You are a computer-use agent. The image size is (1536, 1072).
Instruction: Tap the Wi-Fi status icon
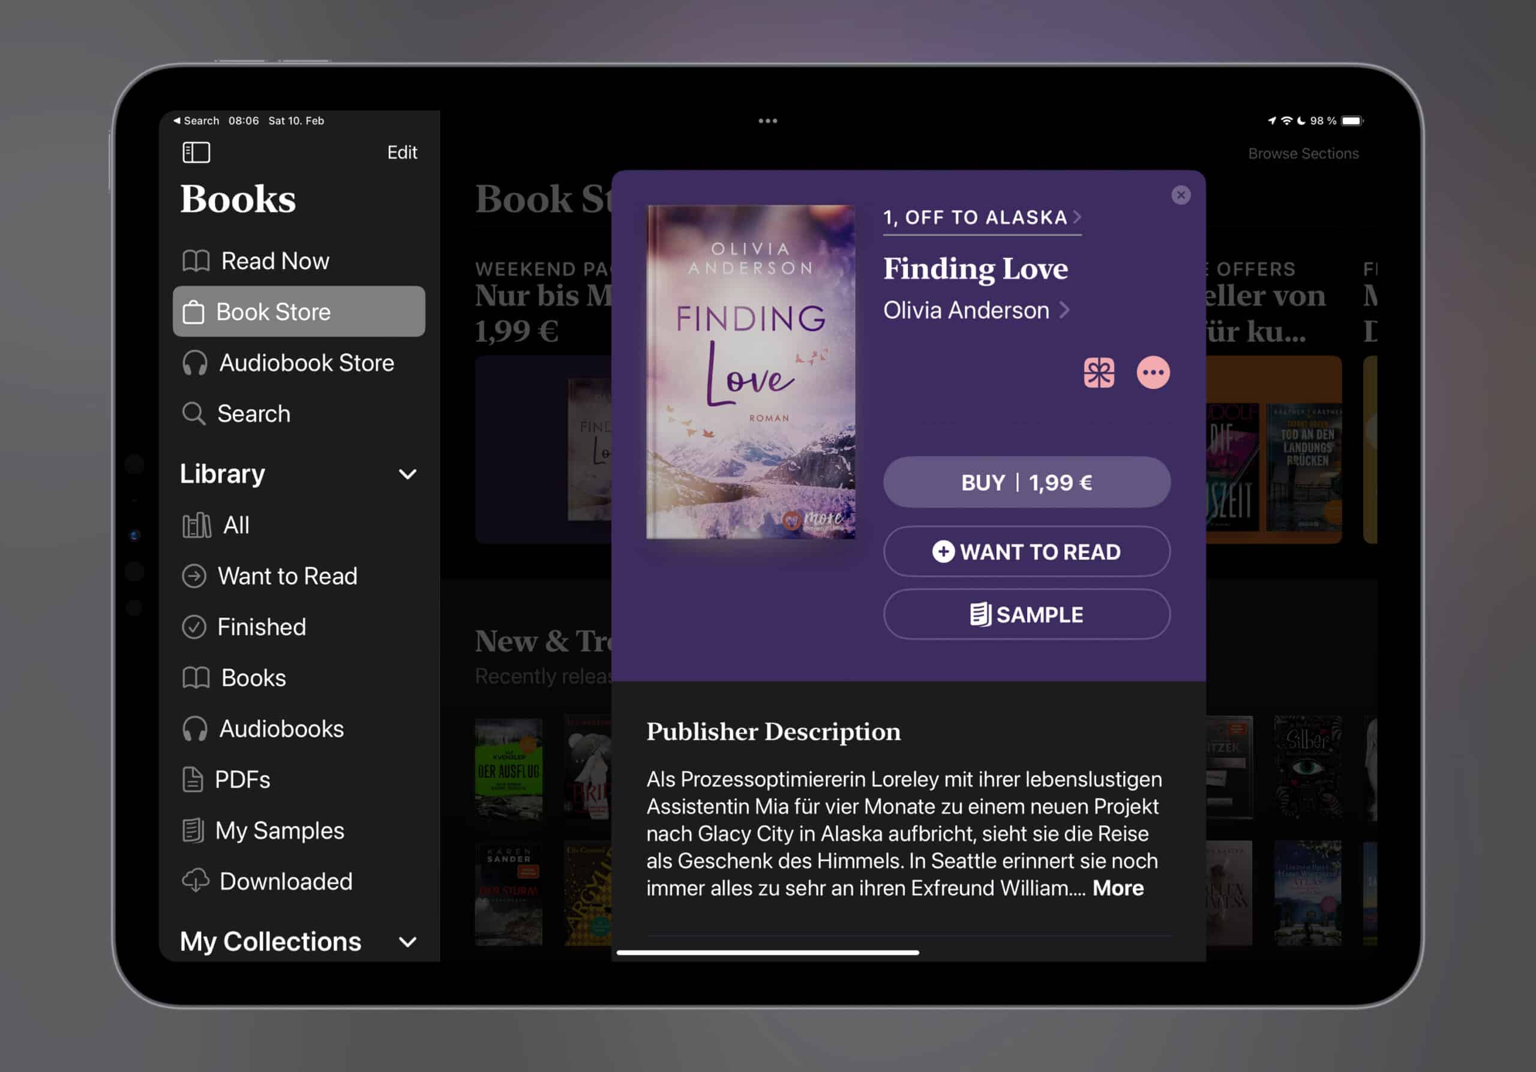(x=1286, y=121)
